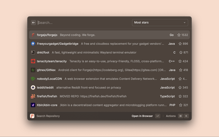
Task: Click the forgejo repository logo icon
Action: 33,35
